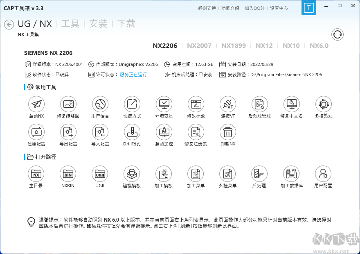Click the SIEMENS NX 2206 heading

pos(48,53)
